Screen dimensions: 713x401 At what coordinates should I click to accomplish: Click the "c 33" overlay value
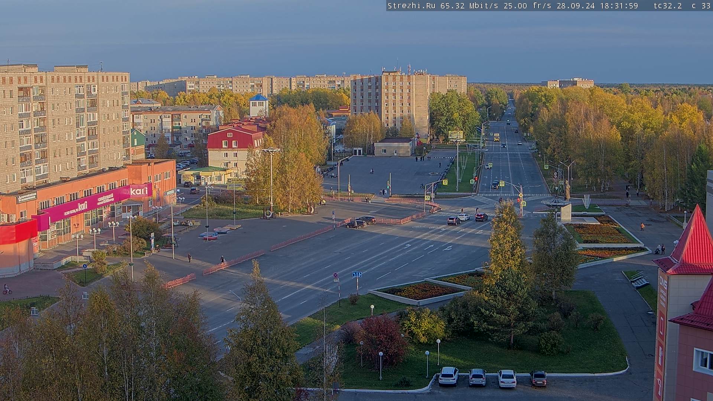tap(701, 6)
